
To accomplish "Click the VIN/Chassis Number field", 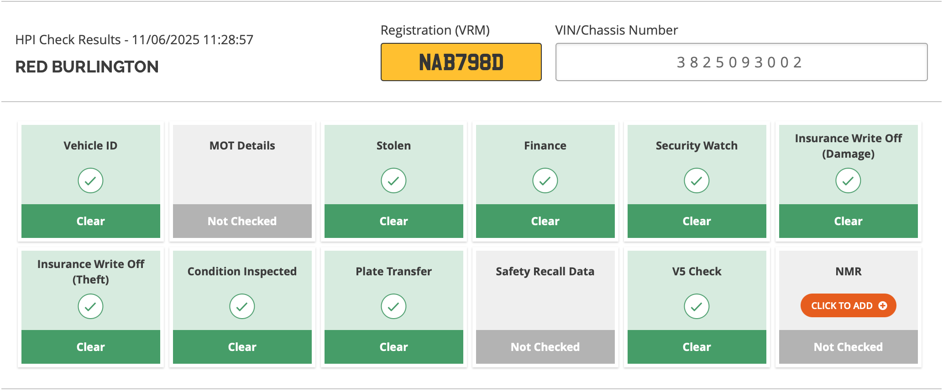I will 741,62.
